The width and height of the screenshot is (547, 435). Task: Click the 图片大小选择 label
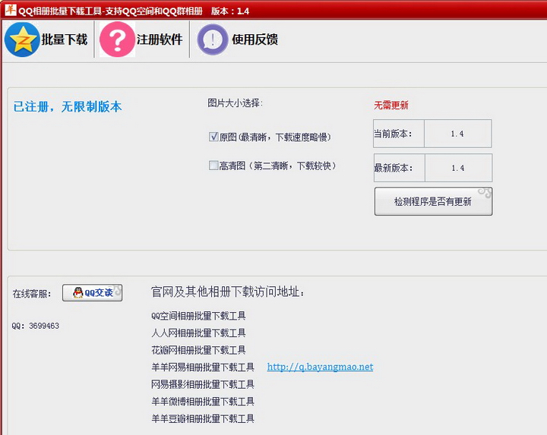click(x=235, y=102)
